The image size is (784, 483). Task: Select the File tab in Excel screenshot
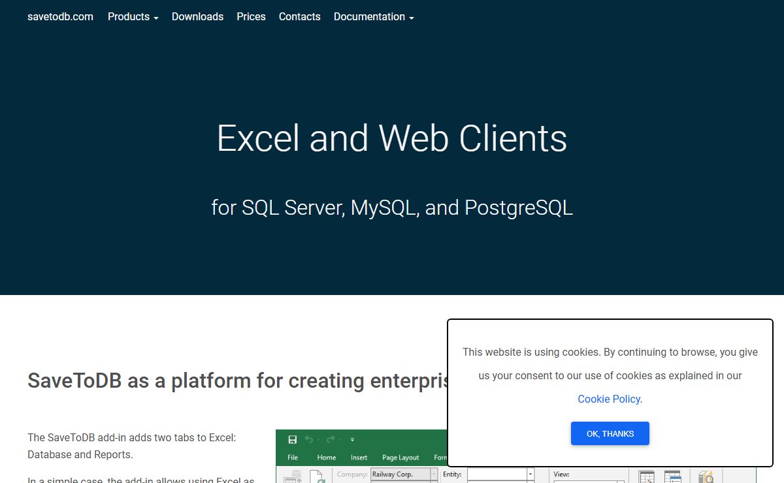point(293,458)
